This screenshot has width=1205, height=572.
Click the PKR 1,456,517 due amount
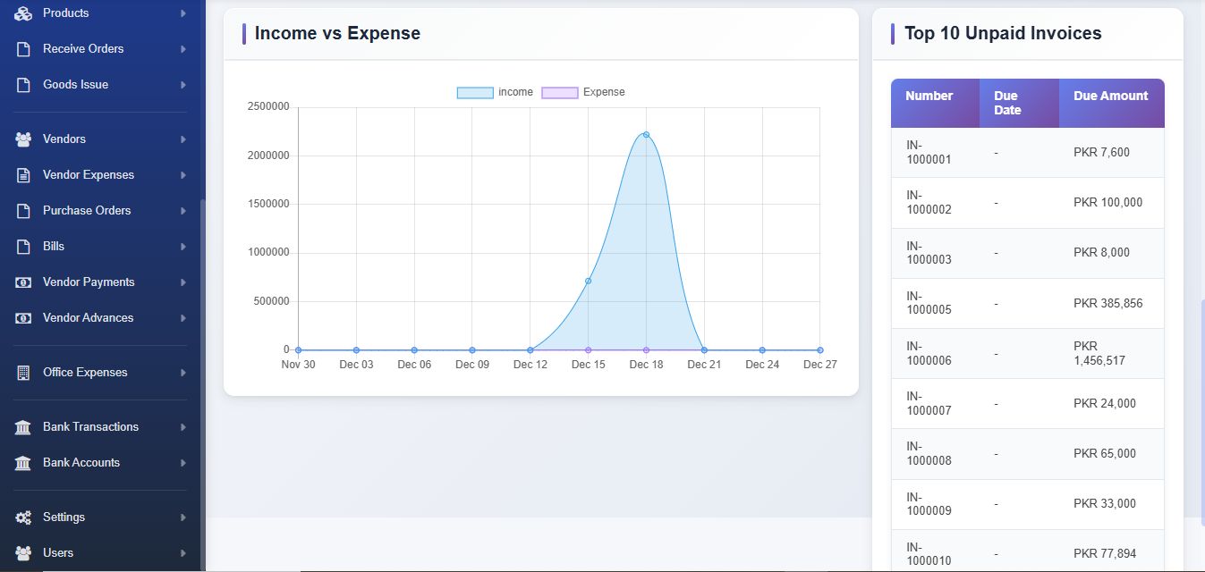point(1099,353)
